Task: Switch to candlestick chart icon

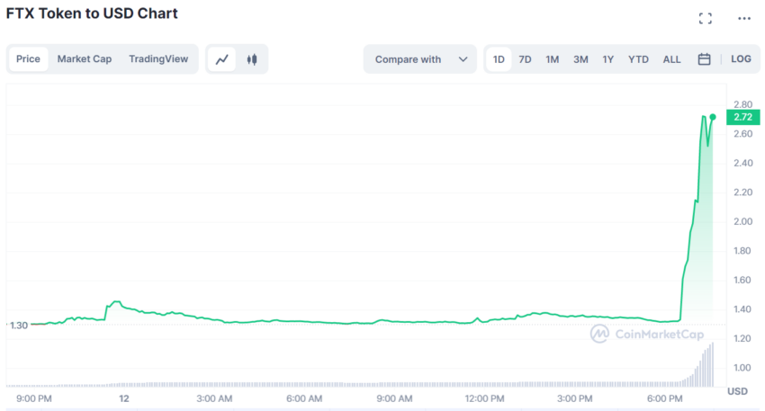Action: click(252, 59)
